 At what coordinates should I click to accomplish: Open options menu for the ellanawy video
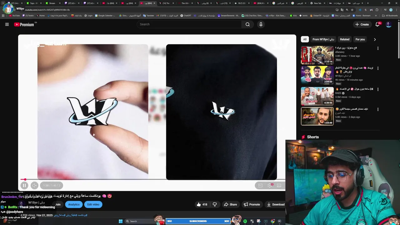pos(378,48)
